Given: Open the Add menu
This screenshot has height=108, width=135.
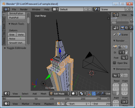Looking at the screenshot, I should point(34,94).
